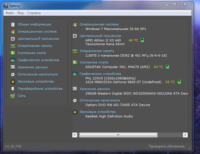
Task: Click speaker icon in summary panel
Action: pyautogui.click(x=75, y=112)
